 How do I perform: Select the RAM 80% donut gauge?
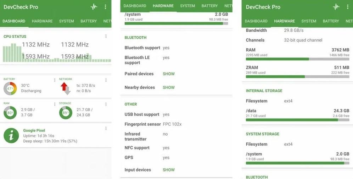(10, 113)
